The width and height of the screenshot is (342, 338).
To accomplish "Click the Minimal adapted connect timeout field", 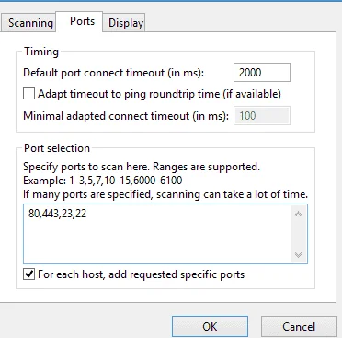I will [x=262, y=116].
